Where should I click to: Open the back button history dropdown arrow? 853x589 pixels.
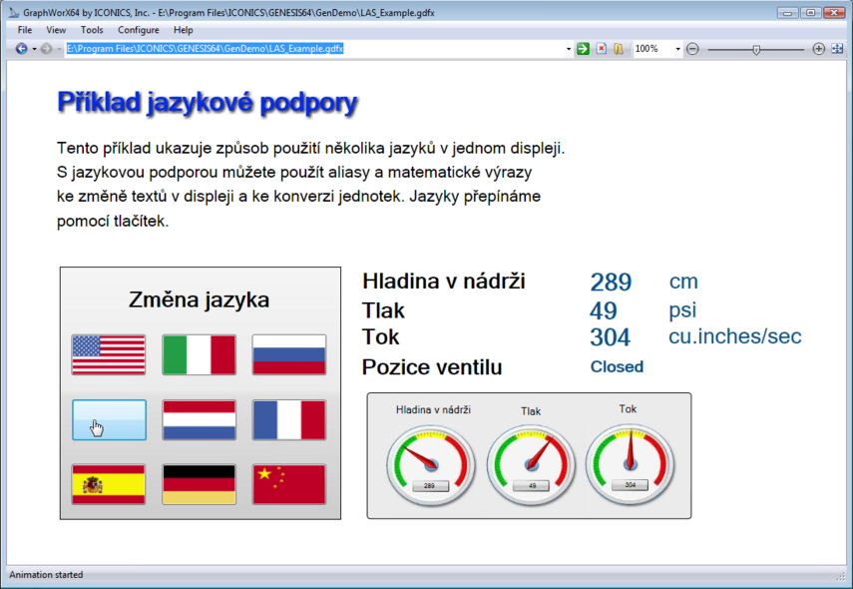pyautogui.click(x=34, y=49)
